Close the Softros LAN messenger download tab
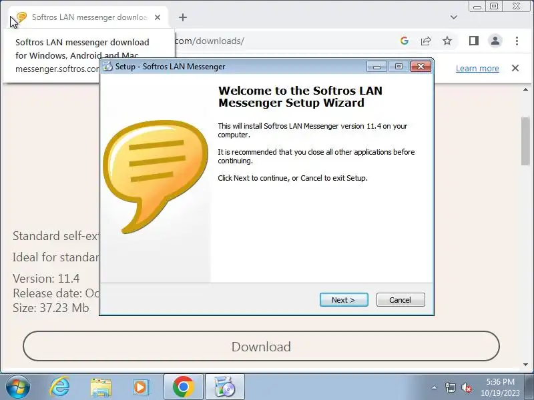Viewport: 534px width, 400px height. tap(158, 17)
